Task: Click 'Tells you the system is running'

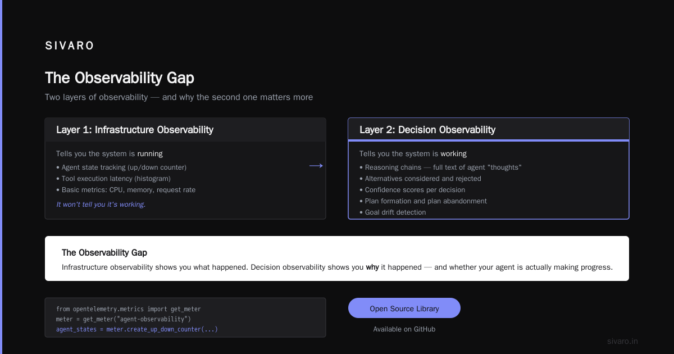Action: pos(110,153)
